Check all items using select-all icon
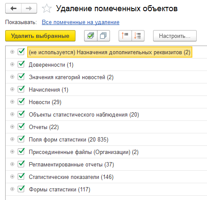207x200 pixels. (91, 36)
